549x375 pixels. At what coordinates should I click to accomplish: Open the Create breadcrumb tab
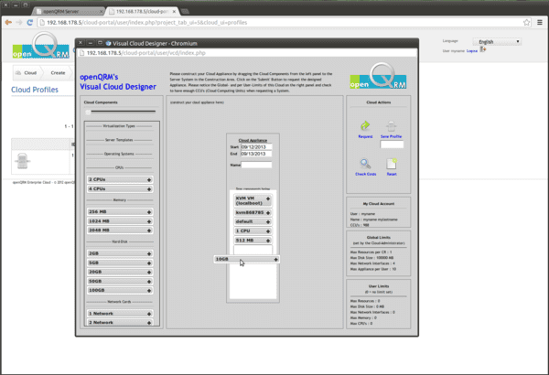pos(58,73)
